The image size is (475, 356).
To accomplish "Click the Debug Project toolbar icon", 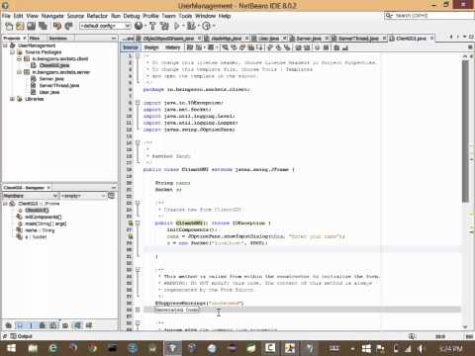I will [191, 26].
